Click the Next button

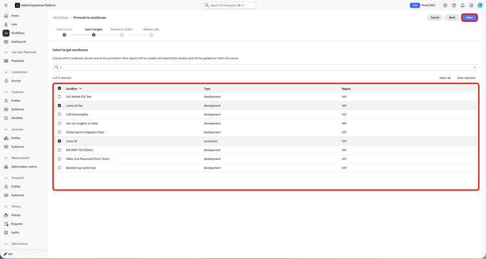(469, 17)
